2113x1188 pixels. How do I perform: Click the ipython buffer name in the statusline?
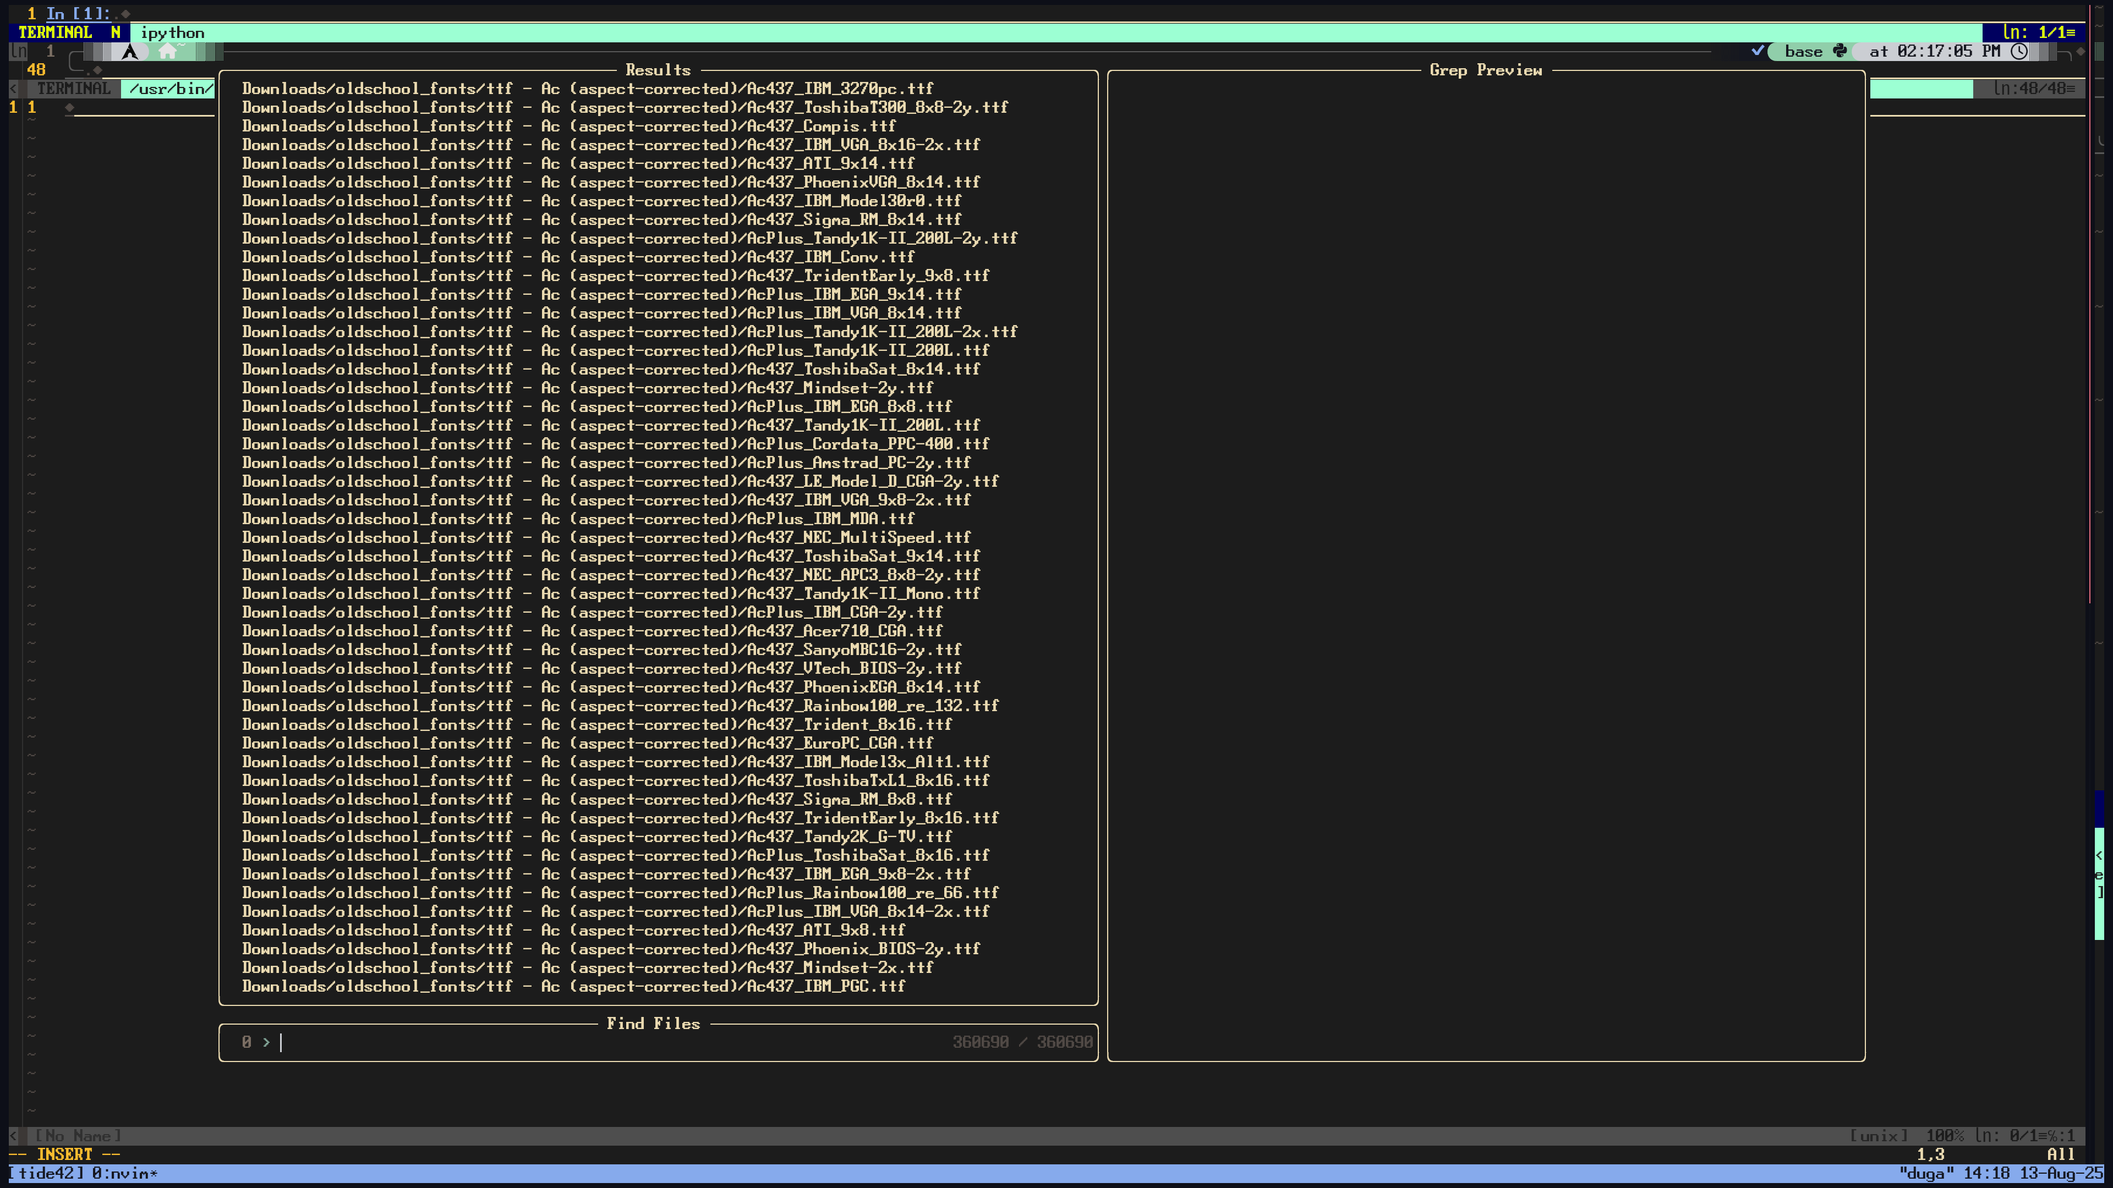click(172, 33)
